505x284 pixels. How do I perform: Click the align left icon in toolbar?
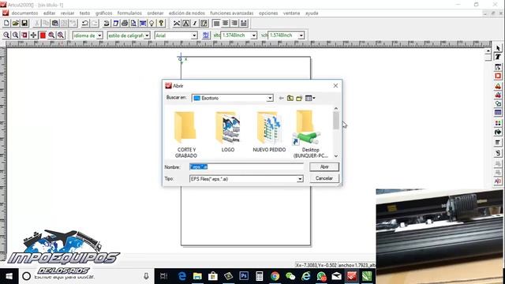coord(216,23)
